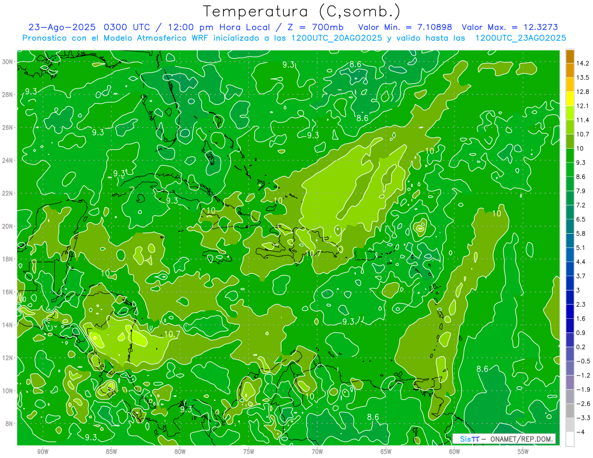Click the colorbar legend value 0.2
This screenshot has width=593, height=458.
pyautogui.click(x=581, y=347)
